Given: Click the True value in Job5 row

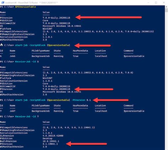Looking at the screenshot, I should (75, 56).
